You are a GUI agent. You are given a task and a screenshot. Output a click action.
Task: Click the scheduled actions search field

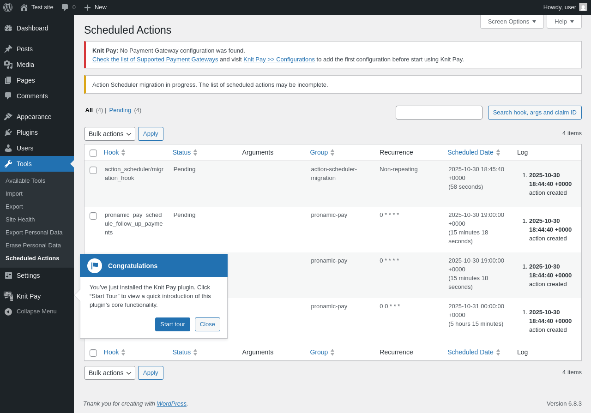(x=439, y=113)
